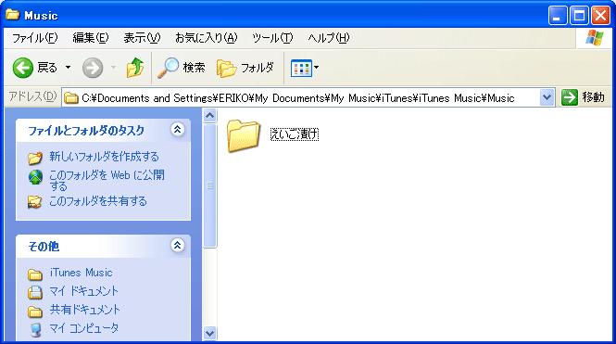
Task: Open the Views icon dropdown
Action: point(305,68)
